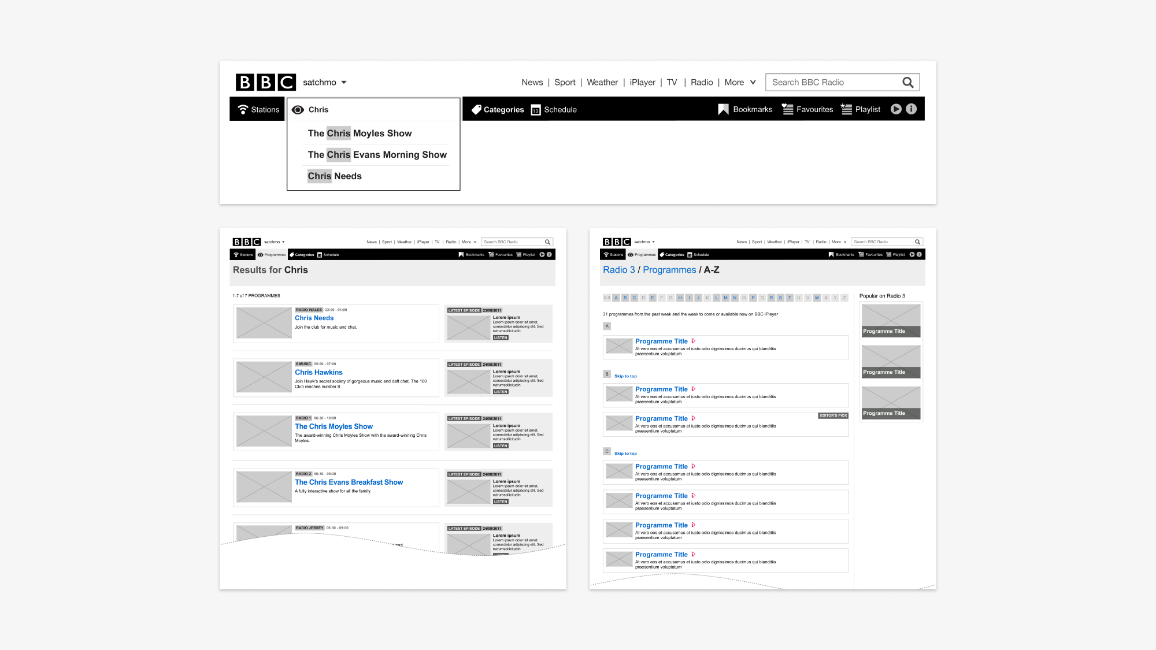Open News in the autocomplete mockup's navigation
This screenshot has height=650, width=1156.
pos(532,83)
